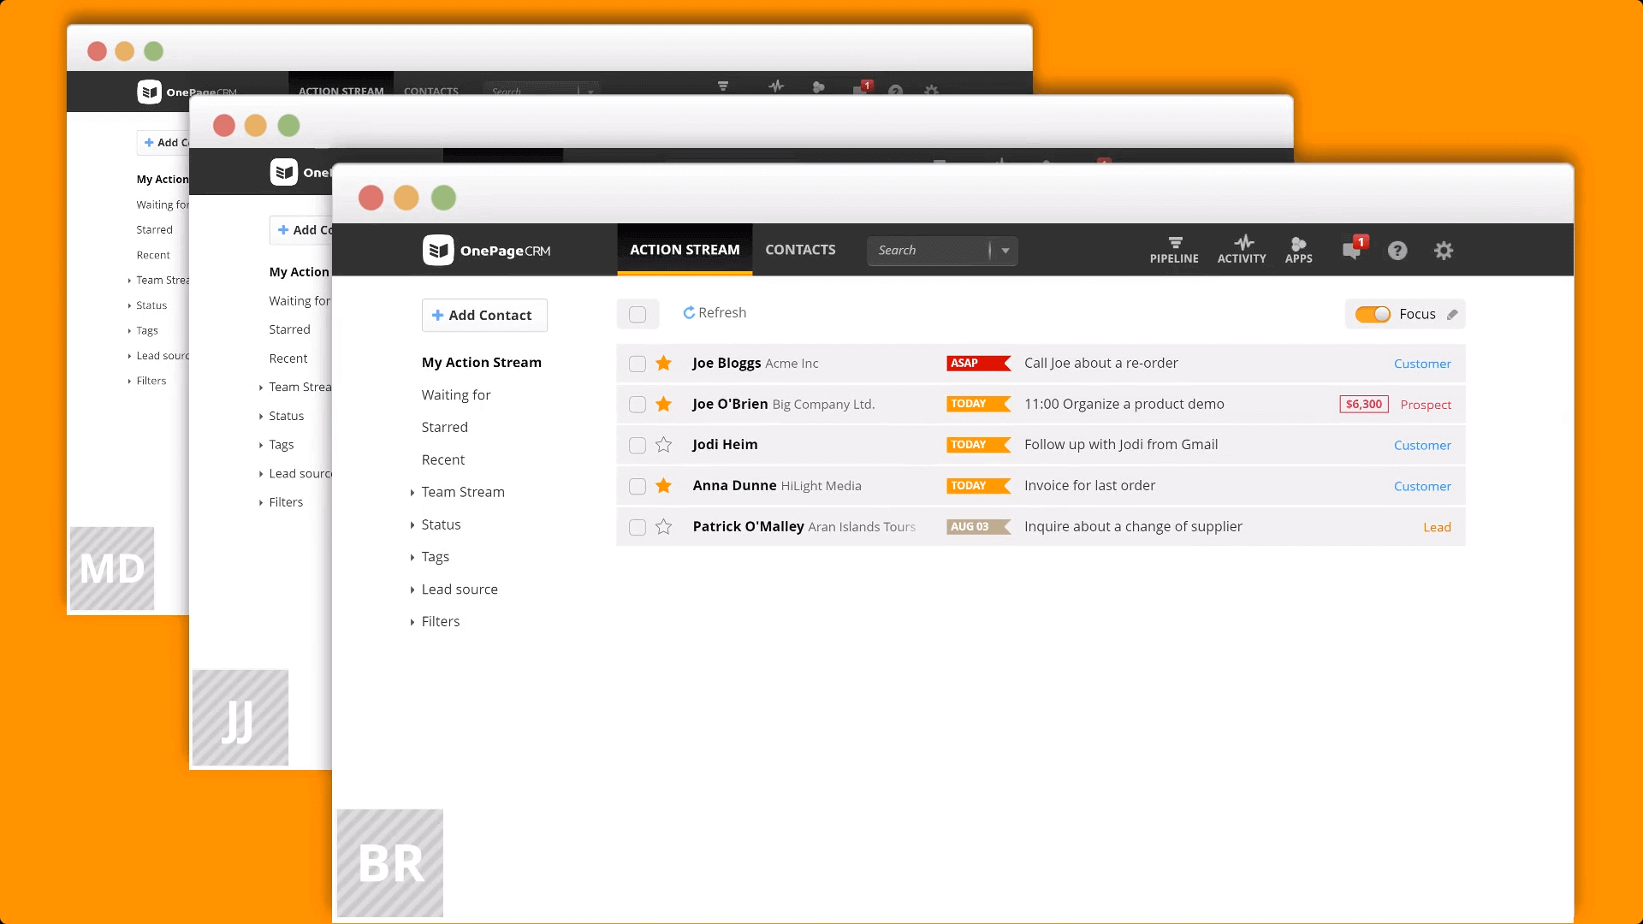
Task: Check the Joe O'Brien row checkbox
Action: (x=638, y=405)
